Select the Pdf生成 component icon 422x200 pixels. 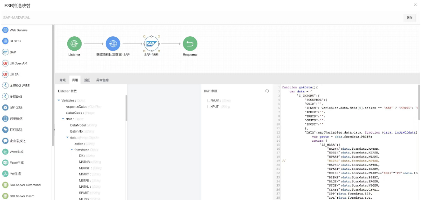click(5, 174)
